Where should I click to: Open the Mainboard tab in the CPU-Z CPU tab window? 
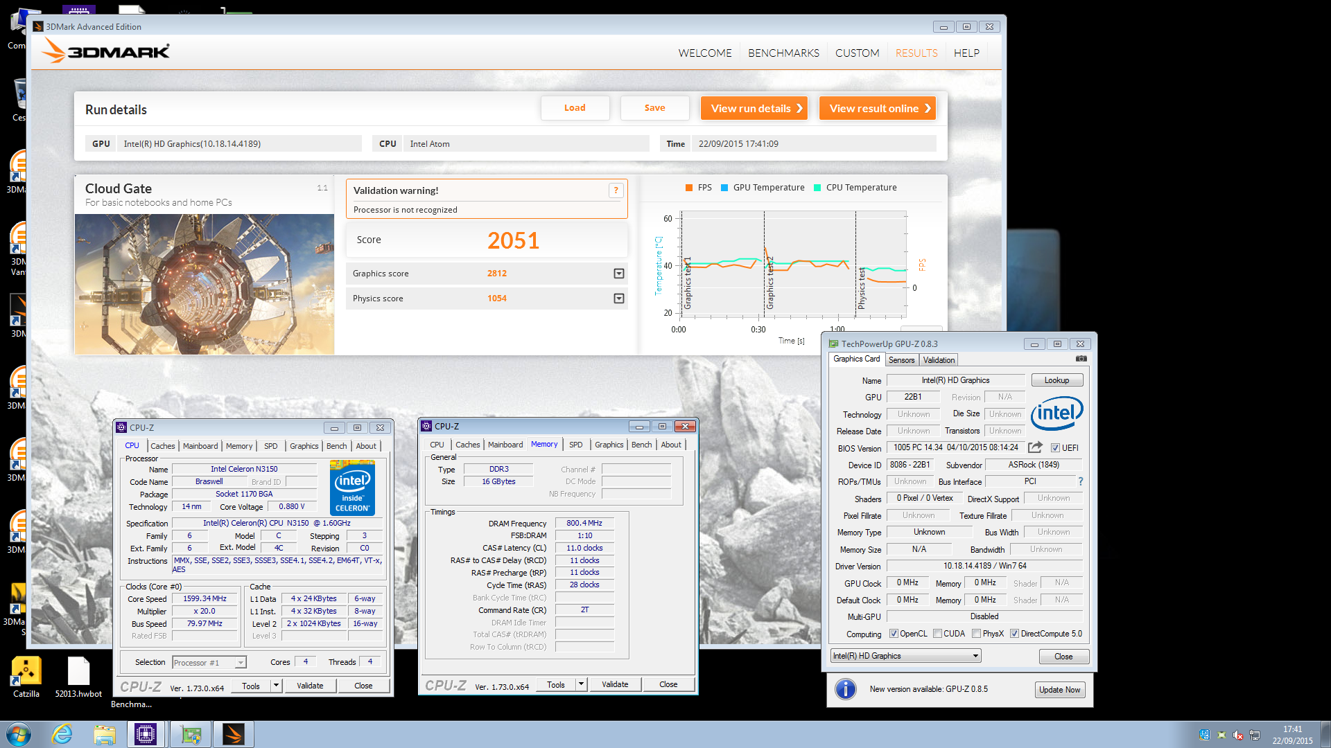pyautogui.click(x=200, y=446)
